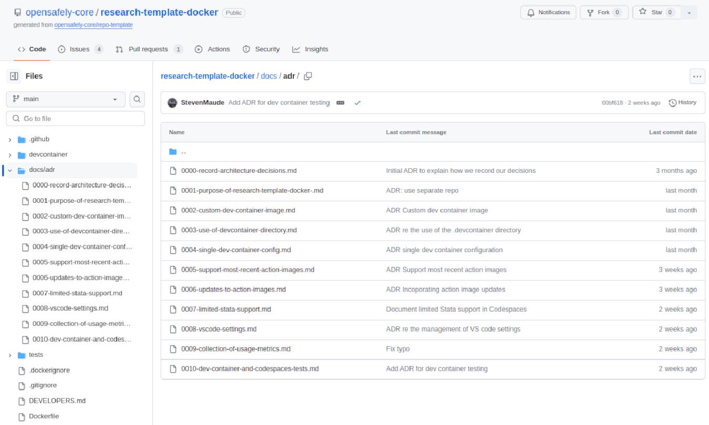Open the Notifications bell

click(548, 12)
